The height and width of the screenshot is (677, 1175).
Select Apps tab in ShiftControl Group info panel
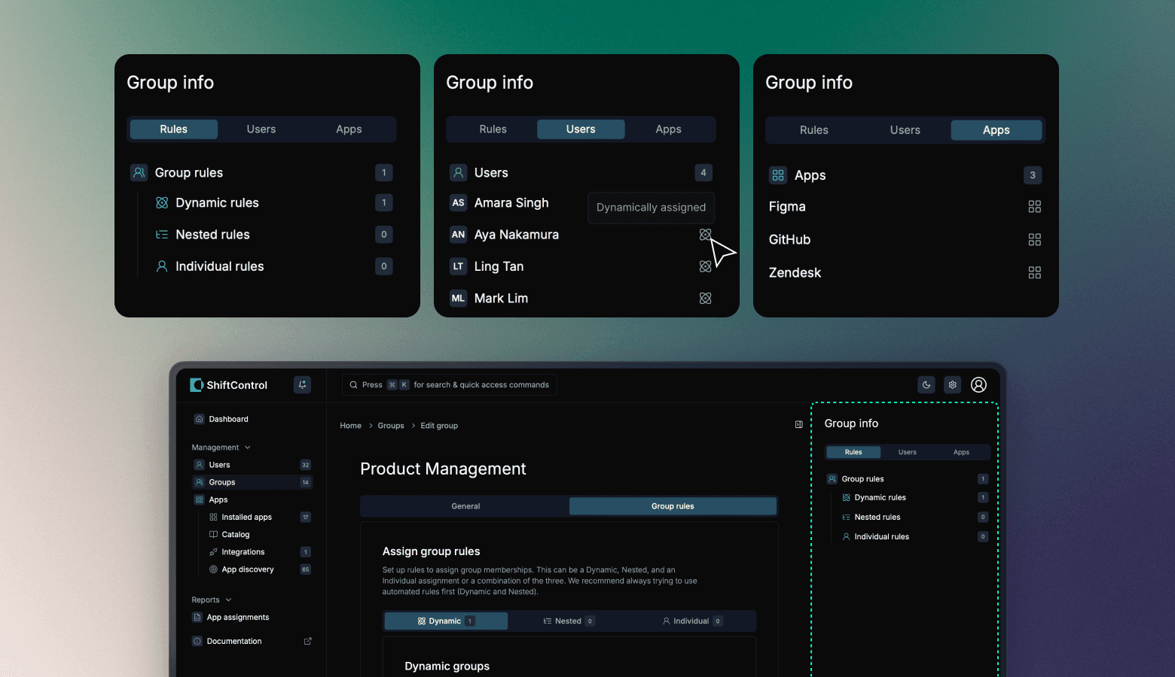(x=962, y=452)
